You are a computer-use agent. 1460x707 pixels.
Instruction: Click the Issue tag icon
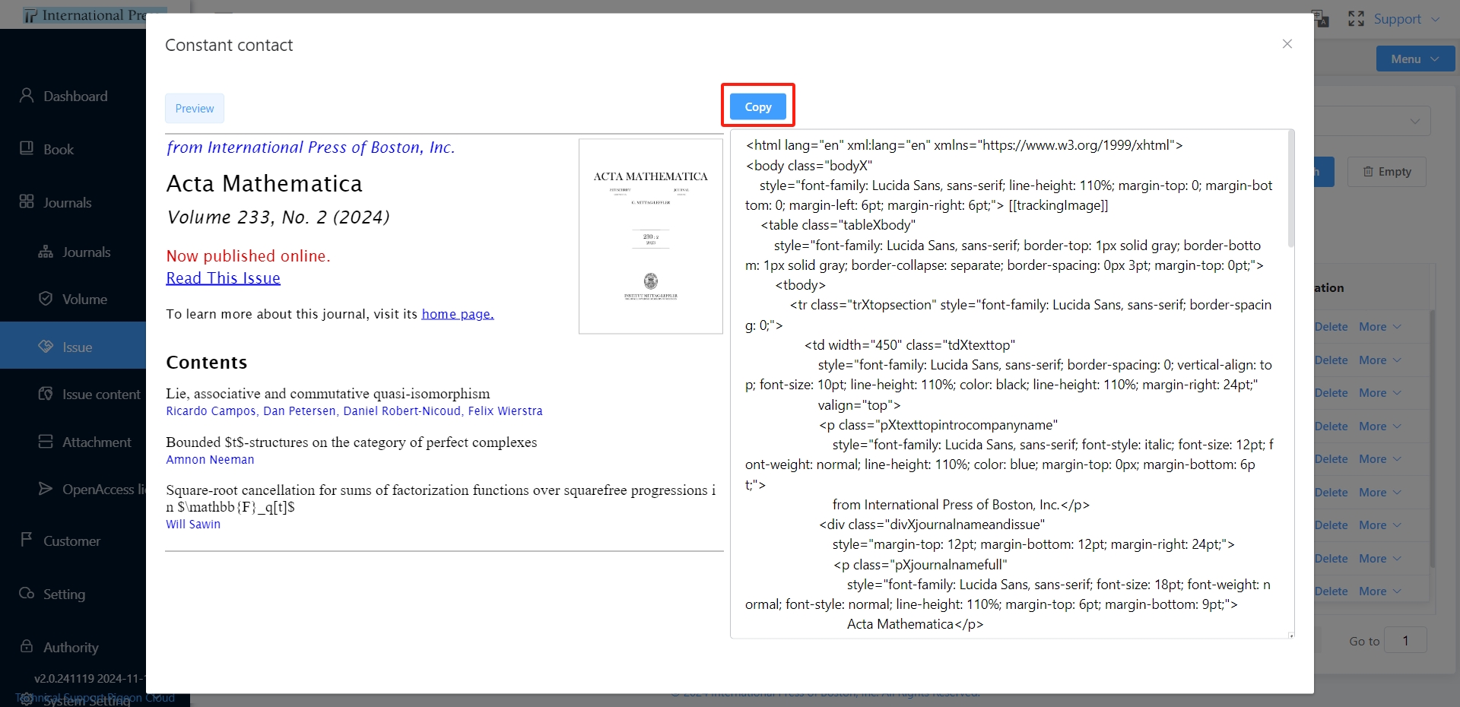tap(46, 347)
